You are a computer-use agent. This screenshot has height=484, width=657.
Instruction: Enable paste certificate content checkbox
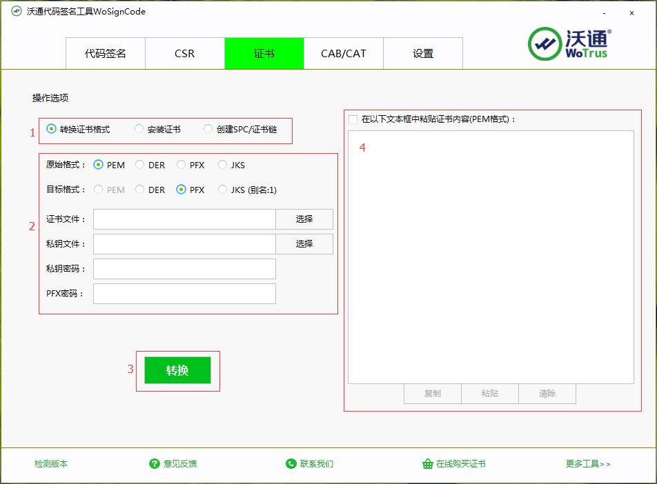point(353,119)
